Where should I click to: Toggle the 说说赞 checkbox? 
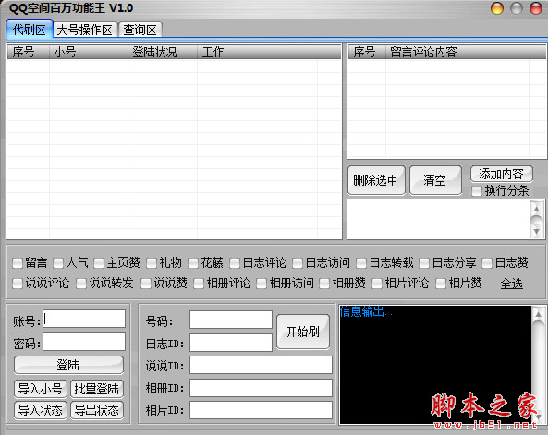[x=146, y=284]
